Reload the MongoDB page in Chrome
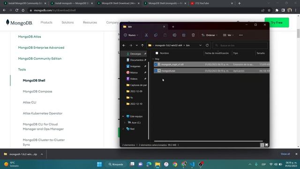This screenshot has height=169, width=300. pyautogui.click(x=17, y=10)
